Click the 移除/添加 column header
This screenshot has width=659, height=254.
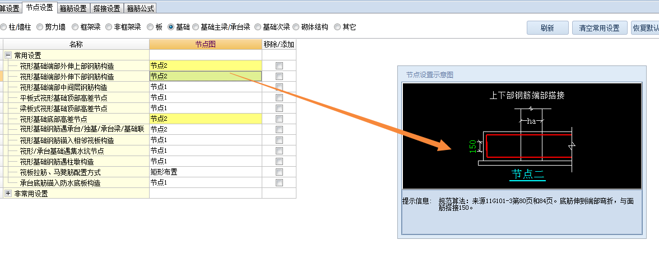coord(279,44)
